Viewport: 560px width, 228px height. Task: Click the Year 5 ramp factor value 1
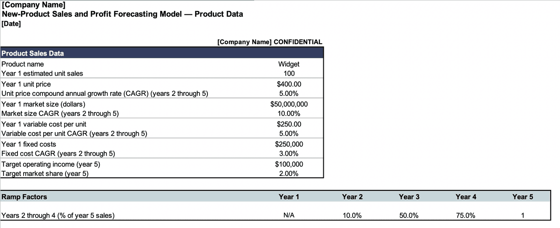522,215
